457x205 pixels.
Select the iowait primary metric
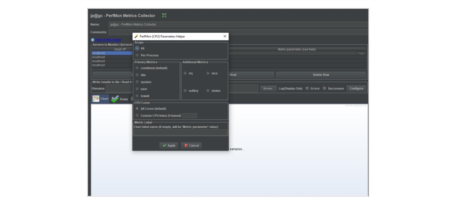[137, 96]
